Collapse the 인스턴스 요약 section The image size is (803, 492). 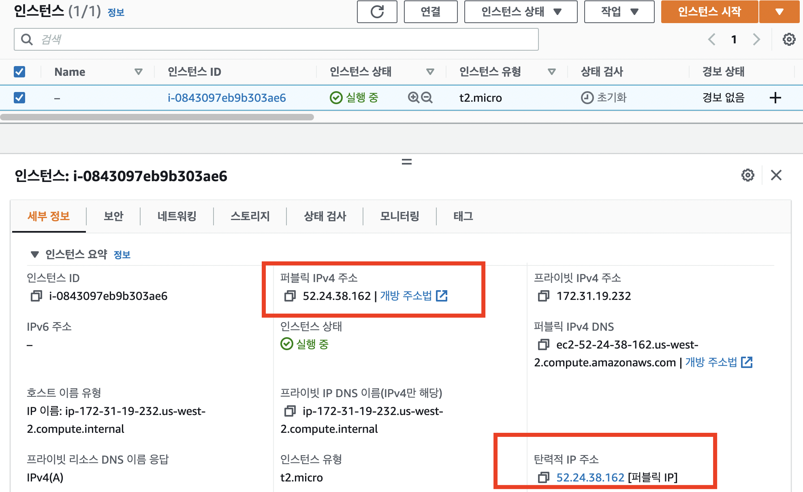[35, 255]
